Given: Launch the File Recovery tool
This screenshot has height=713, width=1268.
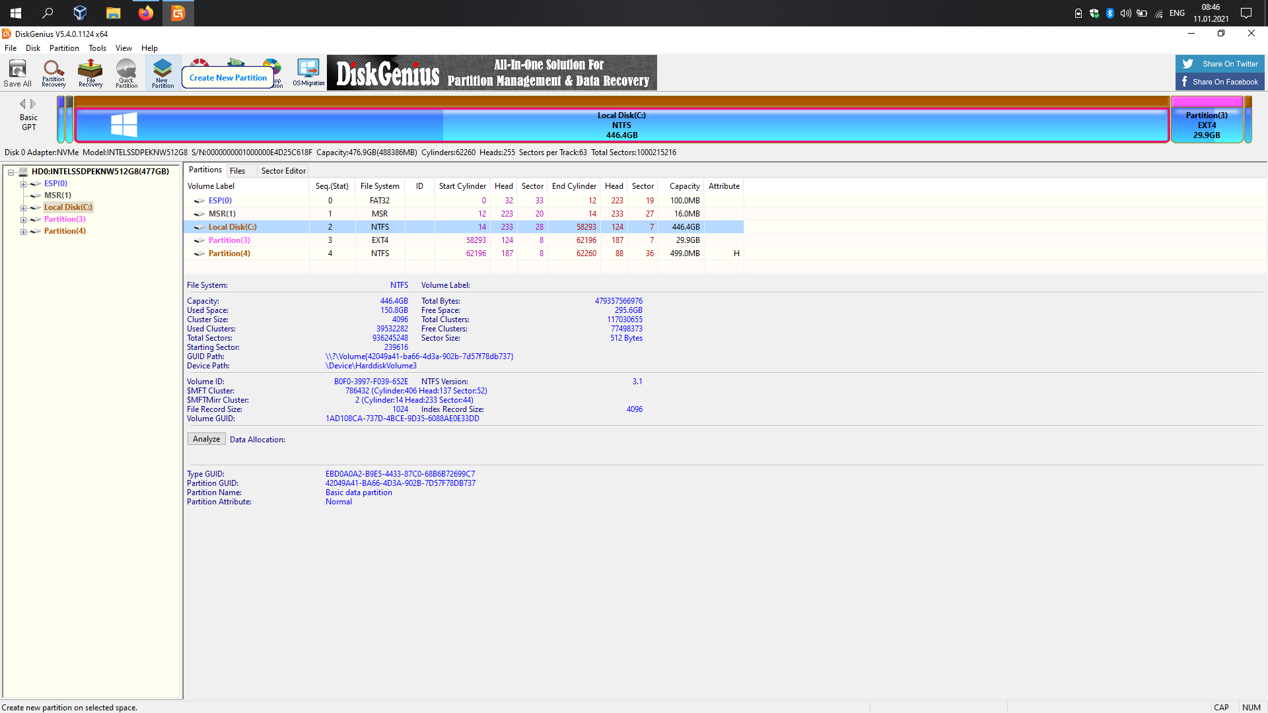Looking at the screenshot, I should (90, 73).
